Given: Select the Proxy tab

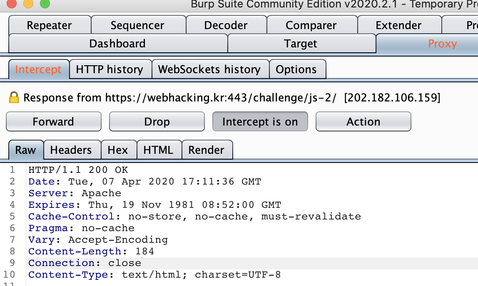Looking at the screenshot, I should coord(427,44).
